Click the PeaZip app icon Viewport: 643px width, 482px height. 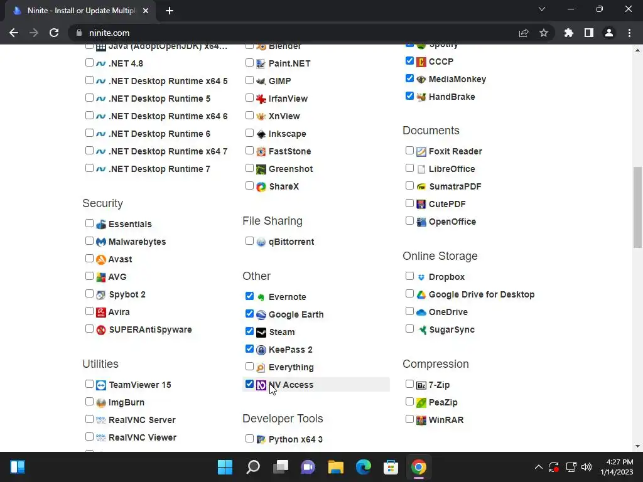pos(421,403)
